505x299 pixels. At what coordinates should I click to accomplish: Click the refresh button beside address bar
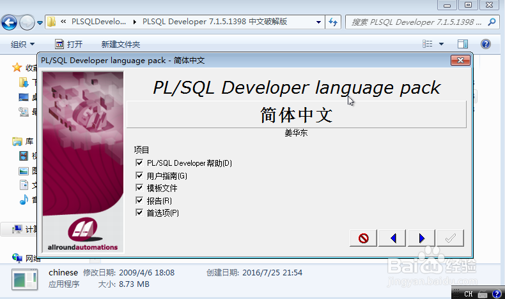pyautogui.click(x=333, y=22)
